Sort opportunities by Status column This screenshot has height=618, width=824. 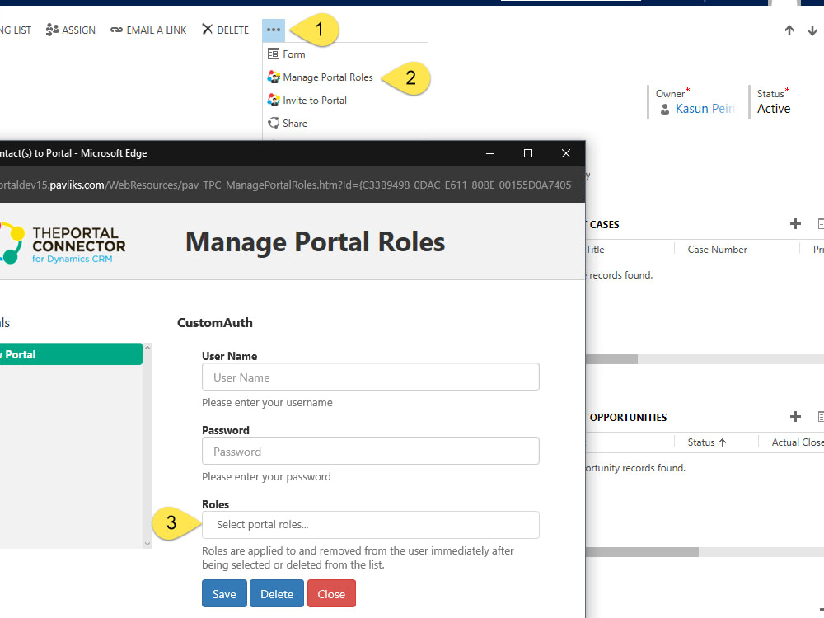tap(707, 442)
